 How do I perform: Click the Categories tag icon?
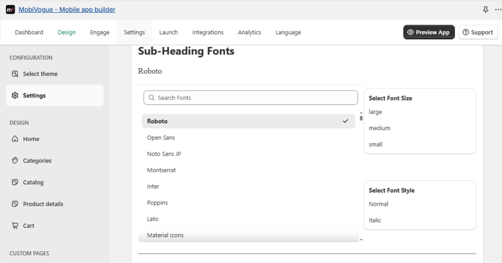pos(15,161)
